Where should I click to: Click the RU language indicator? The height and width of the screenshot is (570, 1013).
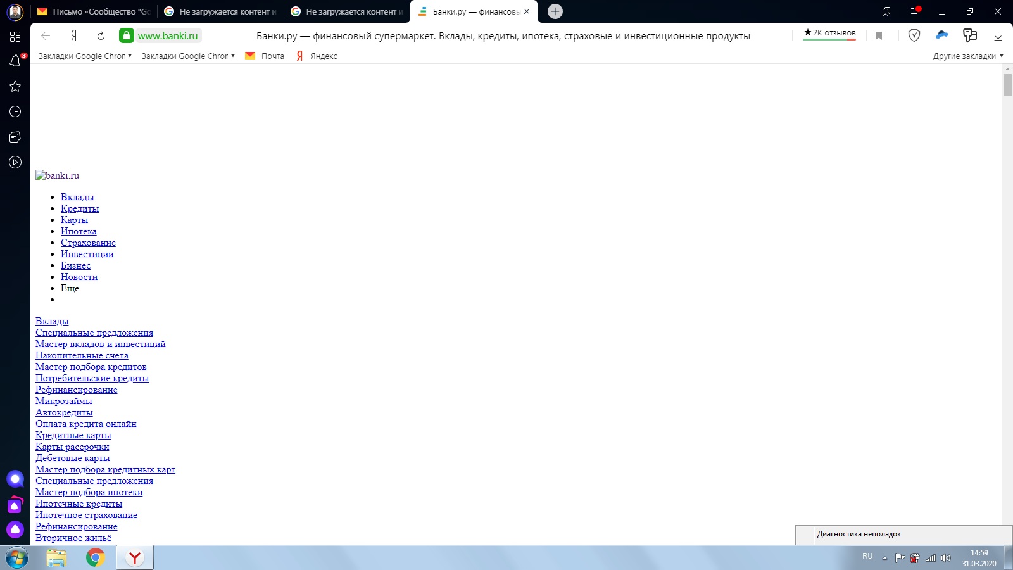click(x=867, y=556)
